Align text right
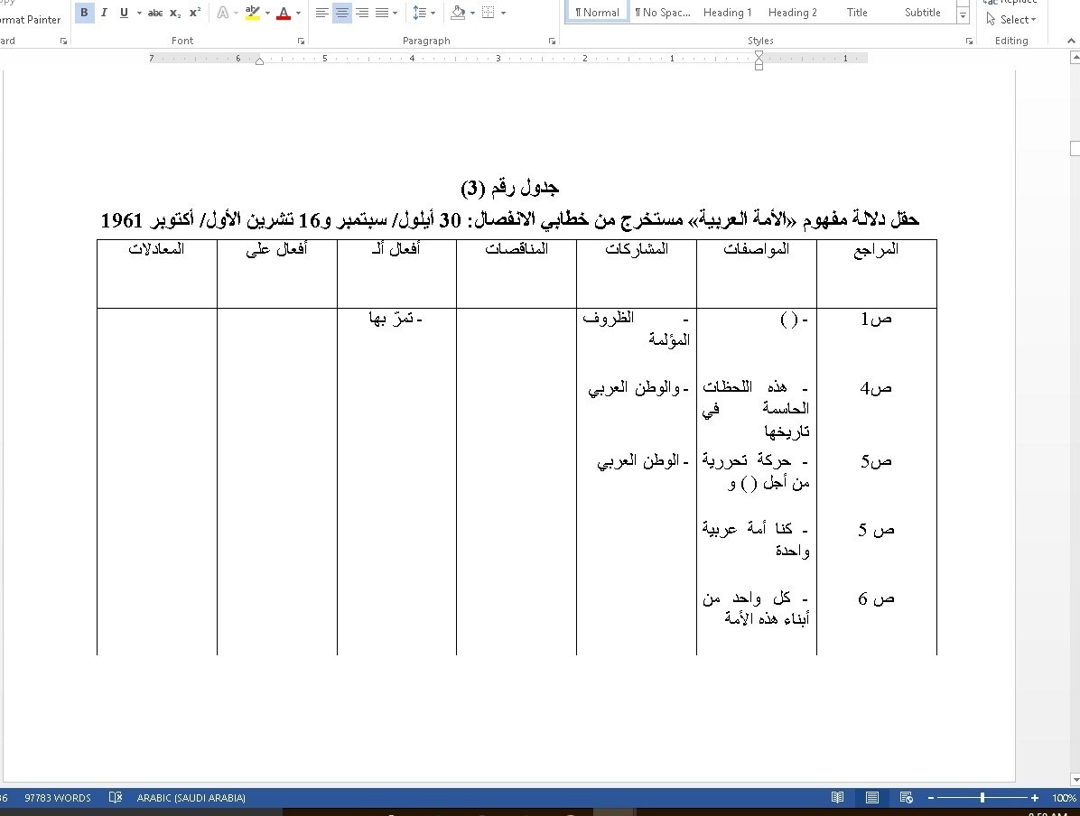This screenshot has height=816, width=1080. (x=361, y=13)
